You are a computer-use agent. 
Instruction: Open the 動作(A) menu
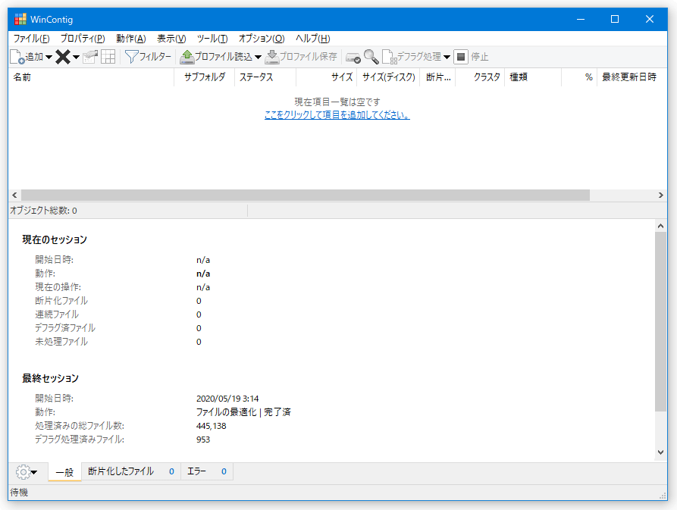click(x=131, y=39)
